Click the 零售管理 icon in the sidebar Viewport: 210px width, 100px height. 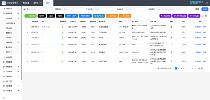pos(4,67)
